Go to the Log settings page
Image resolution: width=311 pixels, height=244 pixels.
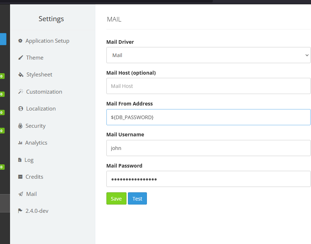pos(29,160)
